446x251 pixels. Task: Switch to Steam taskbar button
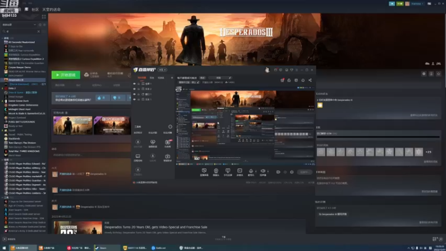(106, 248)
